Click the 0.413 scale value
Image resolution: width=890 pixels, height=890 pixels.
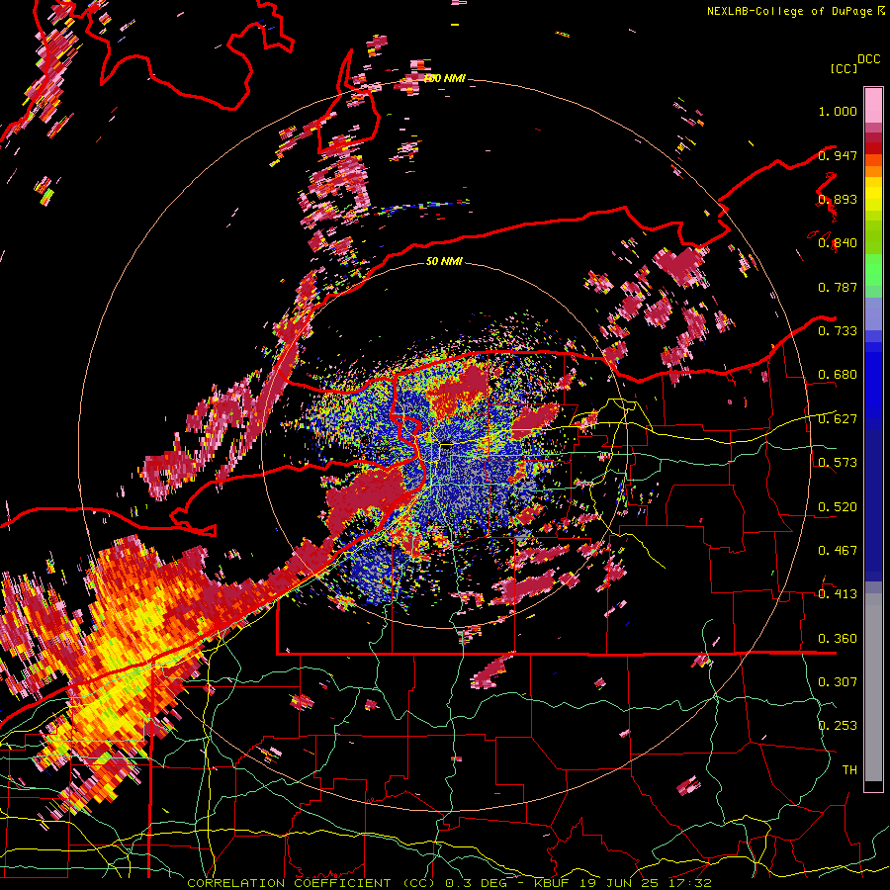[838, 594]
